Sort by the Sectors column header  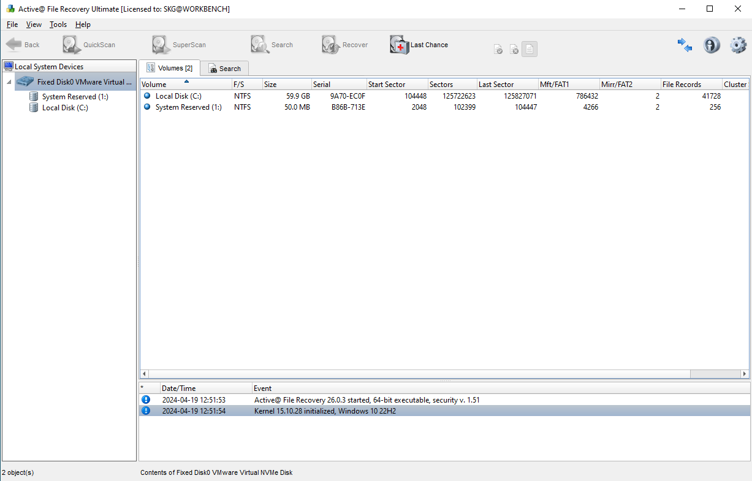452,84
